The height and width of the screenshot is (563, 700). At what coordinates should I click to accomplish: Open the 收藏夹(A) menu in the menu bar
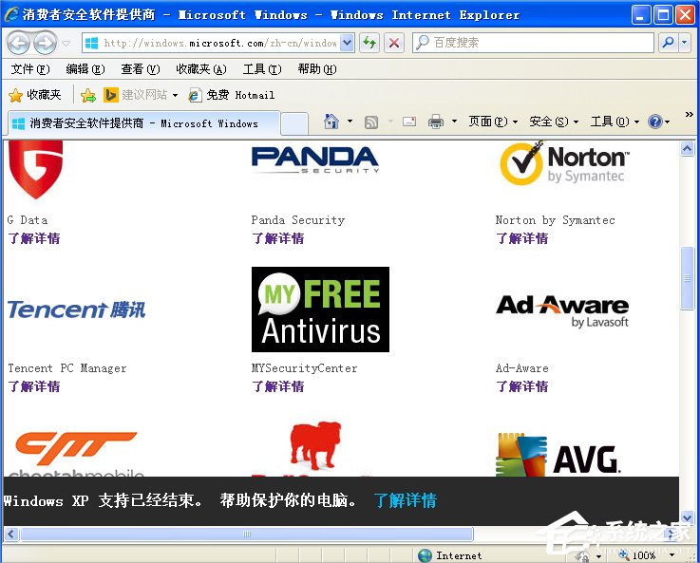(x=201, y=69)
